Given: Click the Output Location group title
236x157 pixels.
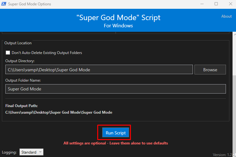Looking at the screenshot, I should [x=18, y=43].
